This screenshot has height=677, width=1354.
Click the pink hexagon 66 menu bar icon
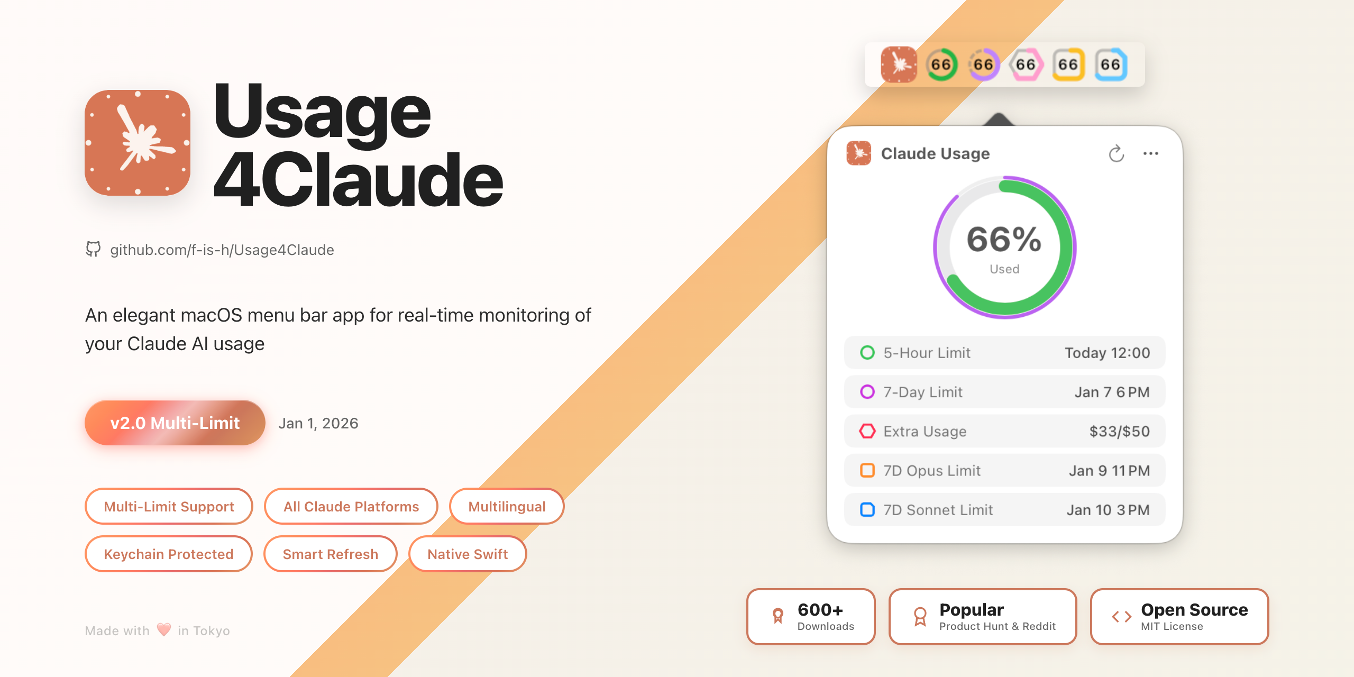[x=1026, y=65]
